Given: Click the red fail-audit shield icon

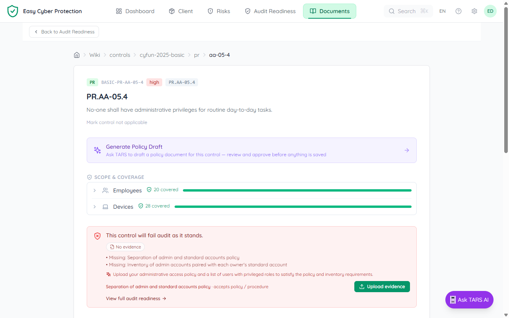Looking at the screenshot, I should [97, 236].
